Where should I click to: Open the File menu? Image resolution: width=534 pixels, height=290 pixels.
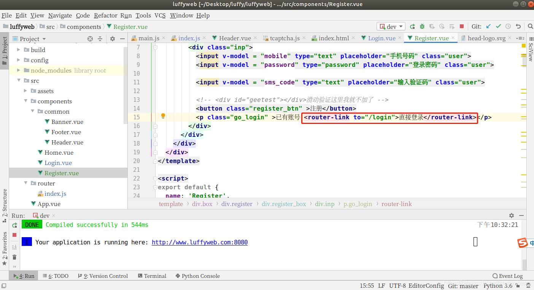point(7,15)
